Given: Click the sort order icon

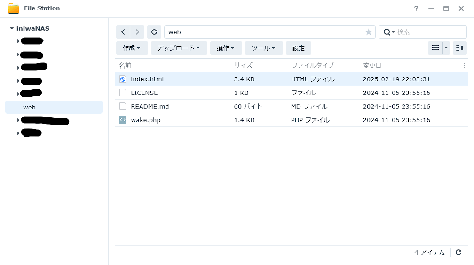Looking at the screenshot, I should 460,48.
